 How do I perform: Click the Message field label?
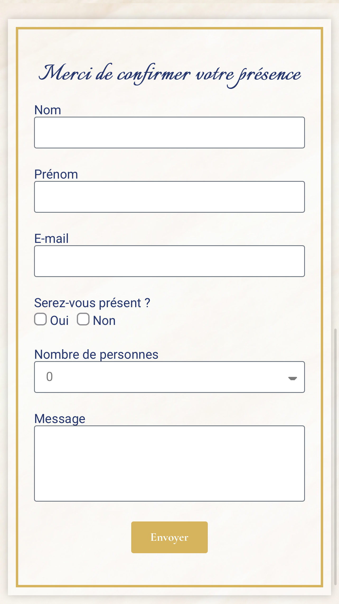pos(60,419)
